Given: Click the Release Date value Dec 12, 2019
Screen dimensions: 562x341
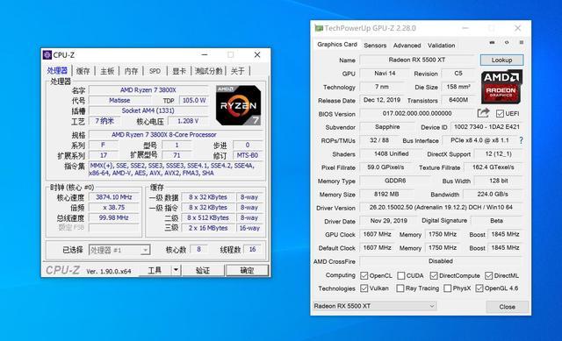Looking at the screenshot, I should (382, 100).
